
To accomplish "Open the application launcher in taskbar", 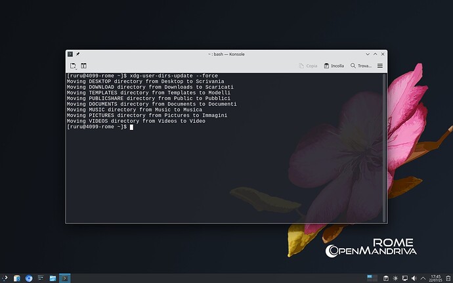I will tap(6, 278).
